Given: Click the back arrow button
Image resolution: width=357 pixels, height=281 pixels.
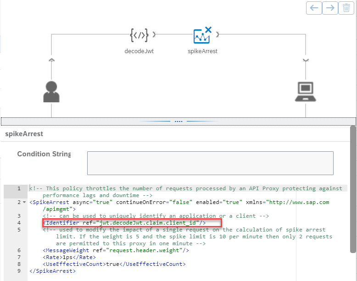Looking at the screenshot, I should (x=314, y=8).
